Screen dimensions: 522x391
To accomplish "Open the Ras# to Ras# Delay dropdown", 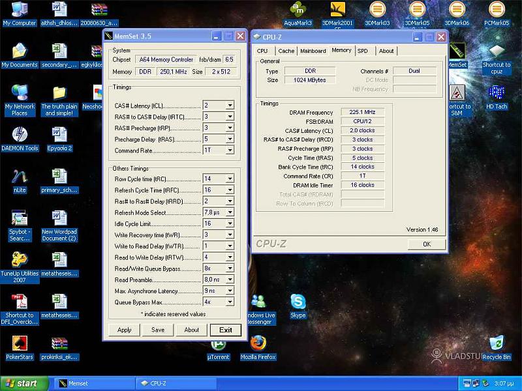I will (230, 201).
